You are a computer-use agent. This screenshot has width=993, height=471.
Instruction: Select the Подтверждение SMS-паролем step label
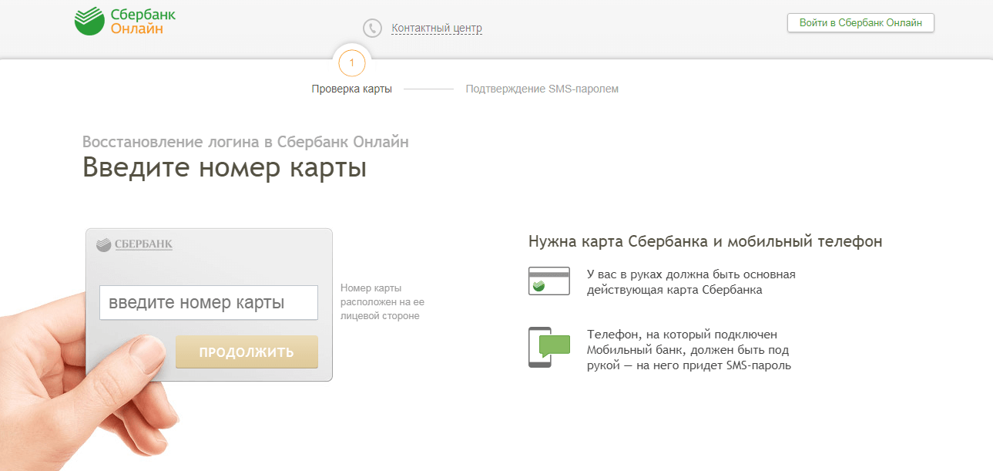click(x=542, y=89)
